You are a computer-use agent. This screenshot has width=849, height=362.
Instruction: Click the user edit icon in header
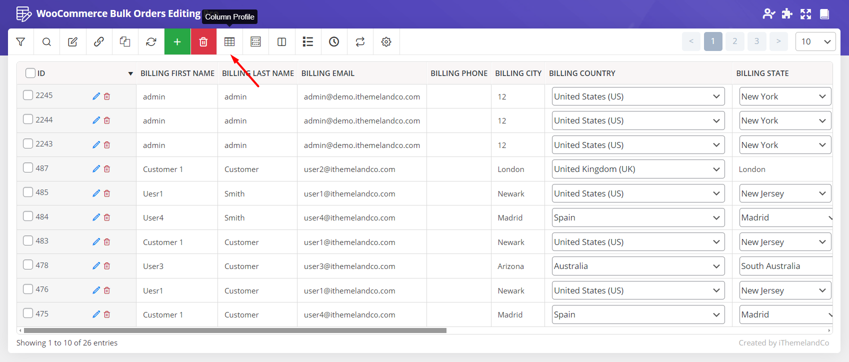(x=768, y=14)
